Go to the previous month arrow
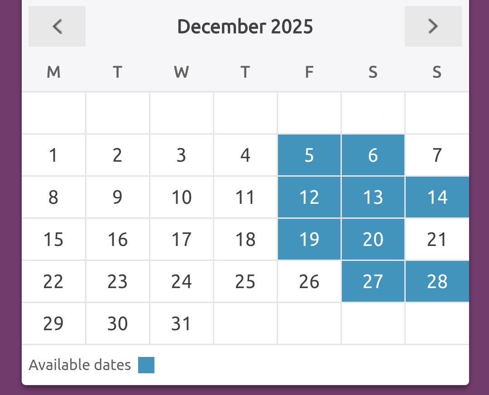489x395 pixels. click(x=57, y=26)
